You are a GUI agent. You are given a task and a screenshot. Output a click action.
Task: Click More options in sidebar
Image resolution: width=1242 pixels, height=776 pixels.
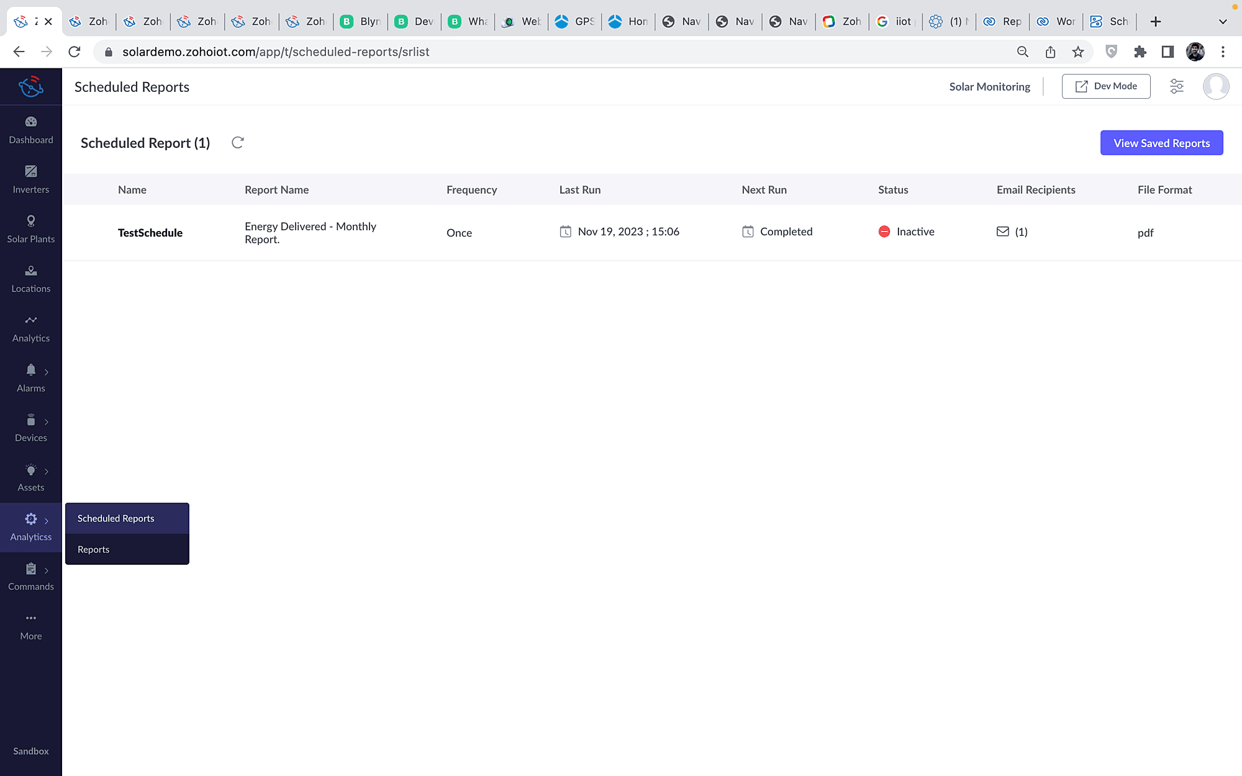(31, 626)
